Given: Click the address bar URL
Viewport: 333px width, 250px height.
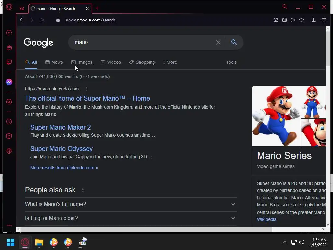Looking at the screenshot, I should [90, 20].
